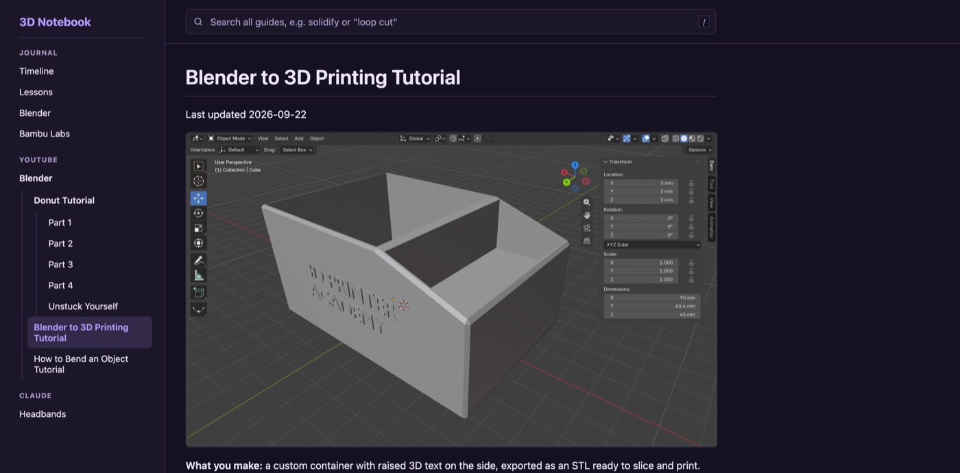Open the Select menu in Blender header
This screenshot has height=473, width=960.
coord(281,138)
